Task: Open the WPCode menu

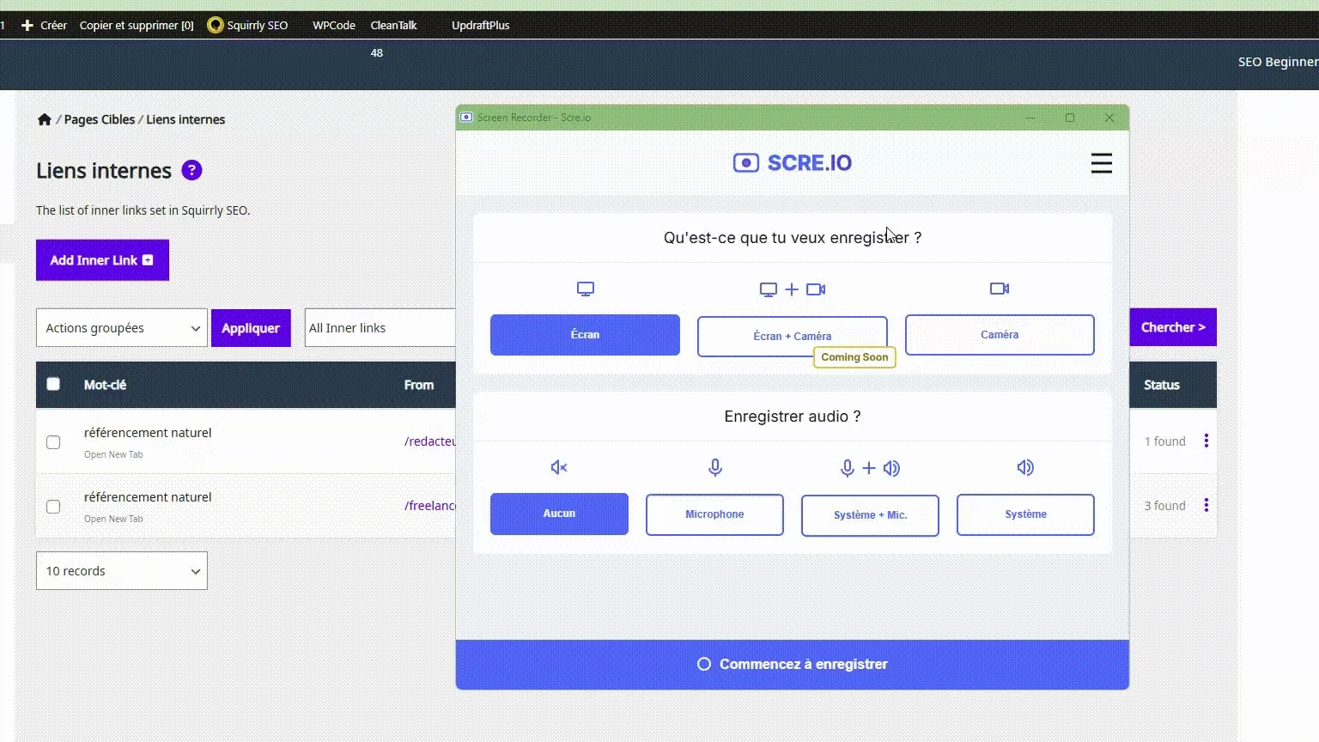Action: coord(334,25)
